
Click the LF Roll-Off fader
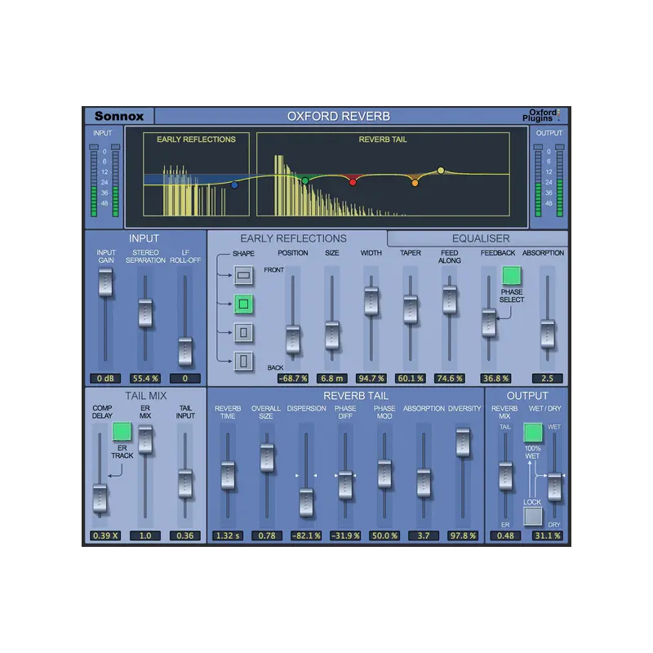pos(185,352)
